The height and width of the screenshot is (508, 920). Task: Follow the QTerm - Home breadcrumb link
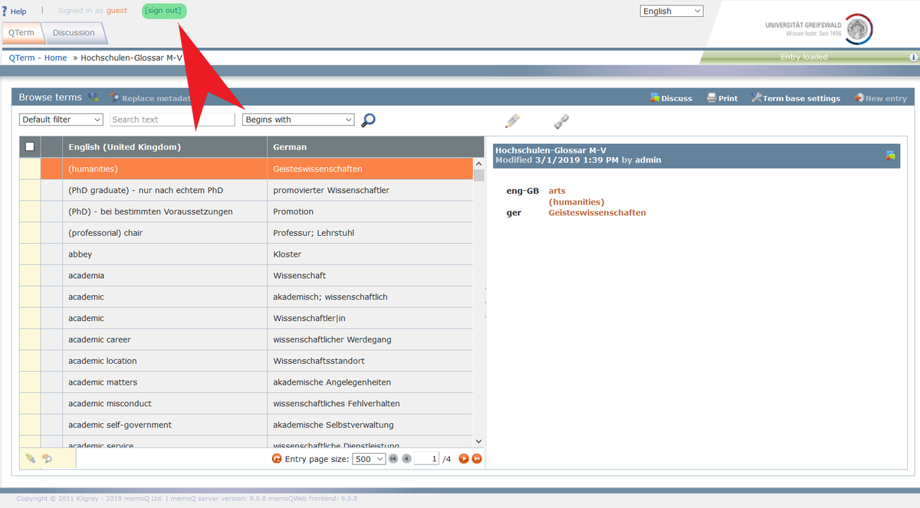(x=38, y=57)
